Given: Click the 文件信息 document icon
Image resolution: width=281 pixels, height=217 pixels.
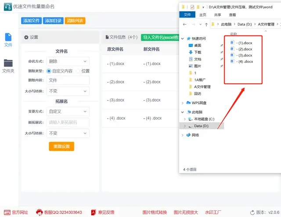Looking at the screenshot, I should tap(107, 37).
